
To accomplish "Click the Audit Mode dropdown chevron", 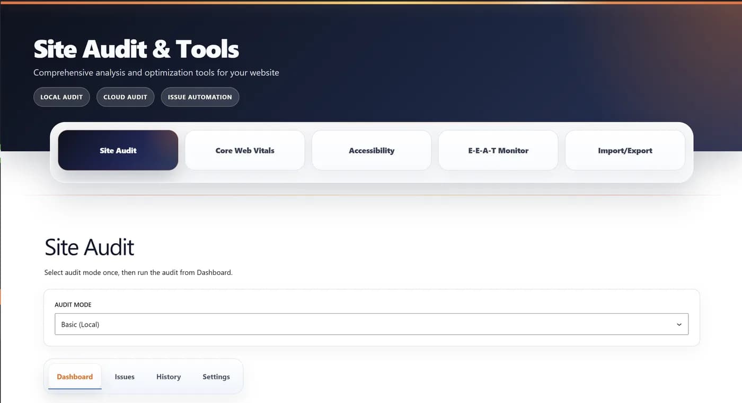I will 679,325.
